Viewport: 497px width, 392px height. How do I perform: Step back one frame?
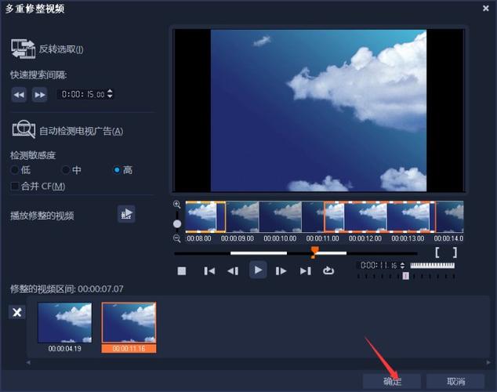click(x=233, y=271)
